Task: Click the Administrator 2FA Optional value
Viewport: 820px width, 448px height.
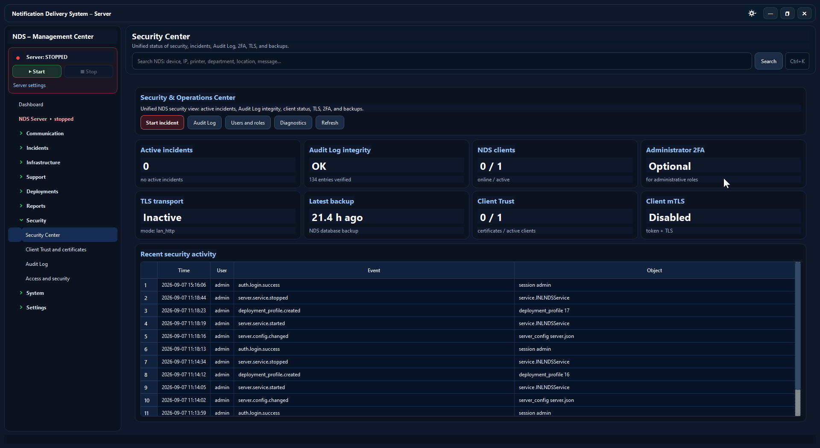Action: [x=670, y=166]
